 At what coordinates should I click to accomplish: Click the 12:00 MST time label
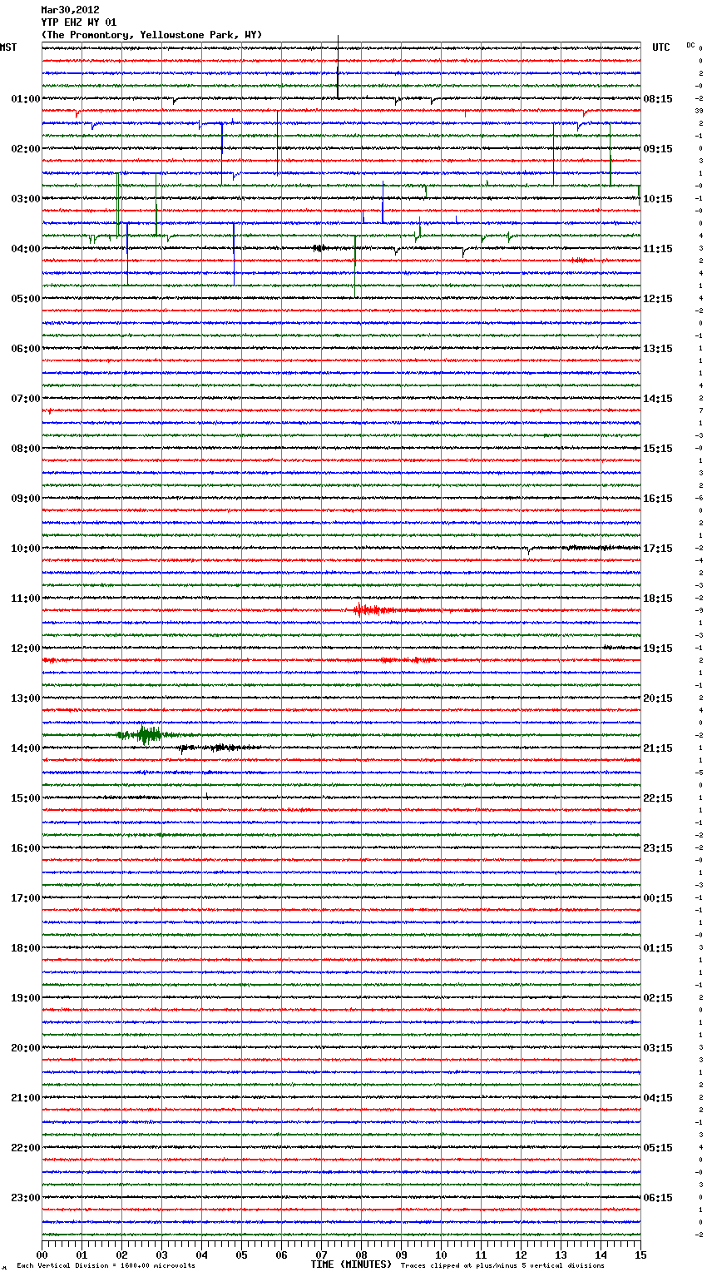click(x=26, y=648)
